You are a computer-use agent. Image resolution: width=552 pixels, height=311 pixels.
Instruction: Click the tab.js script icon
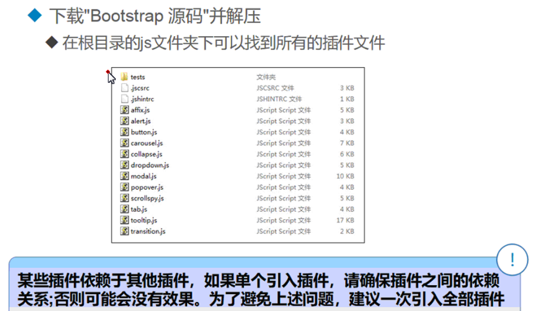[124, 209]
